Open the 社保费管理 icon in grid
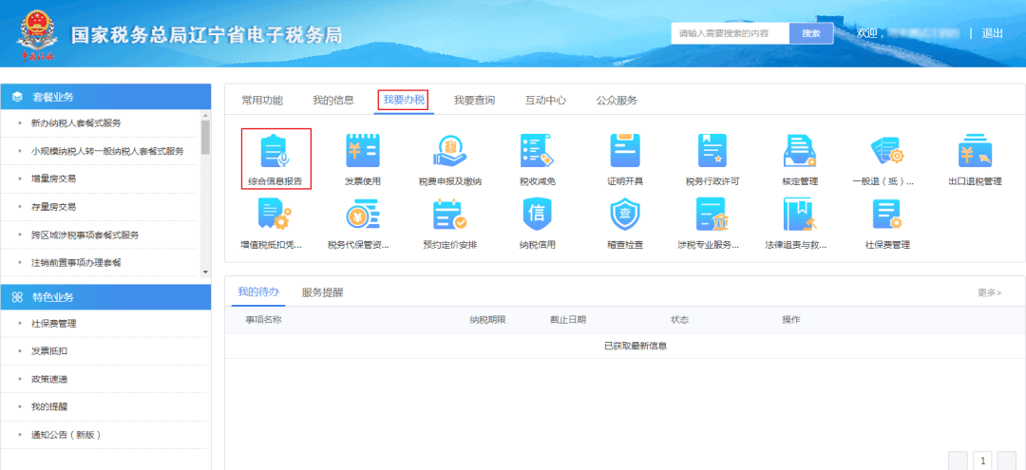The image size is (1026, 470). click(x=887, y=223)
